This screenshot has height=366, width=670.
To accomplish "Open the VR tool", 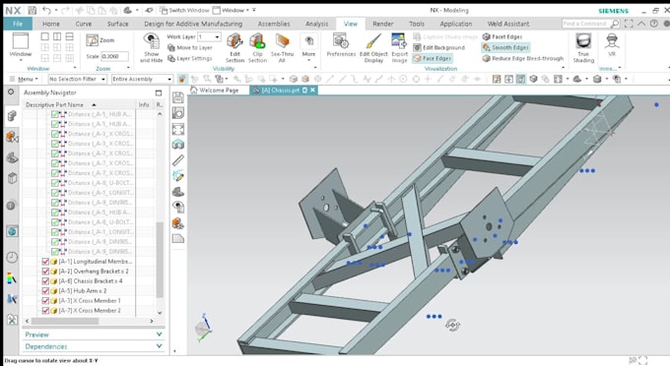I will click(612, 45).
